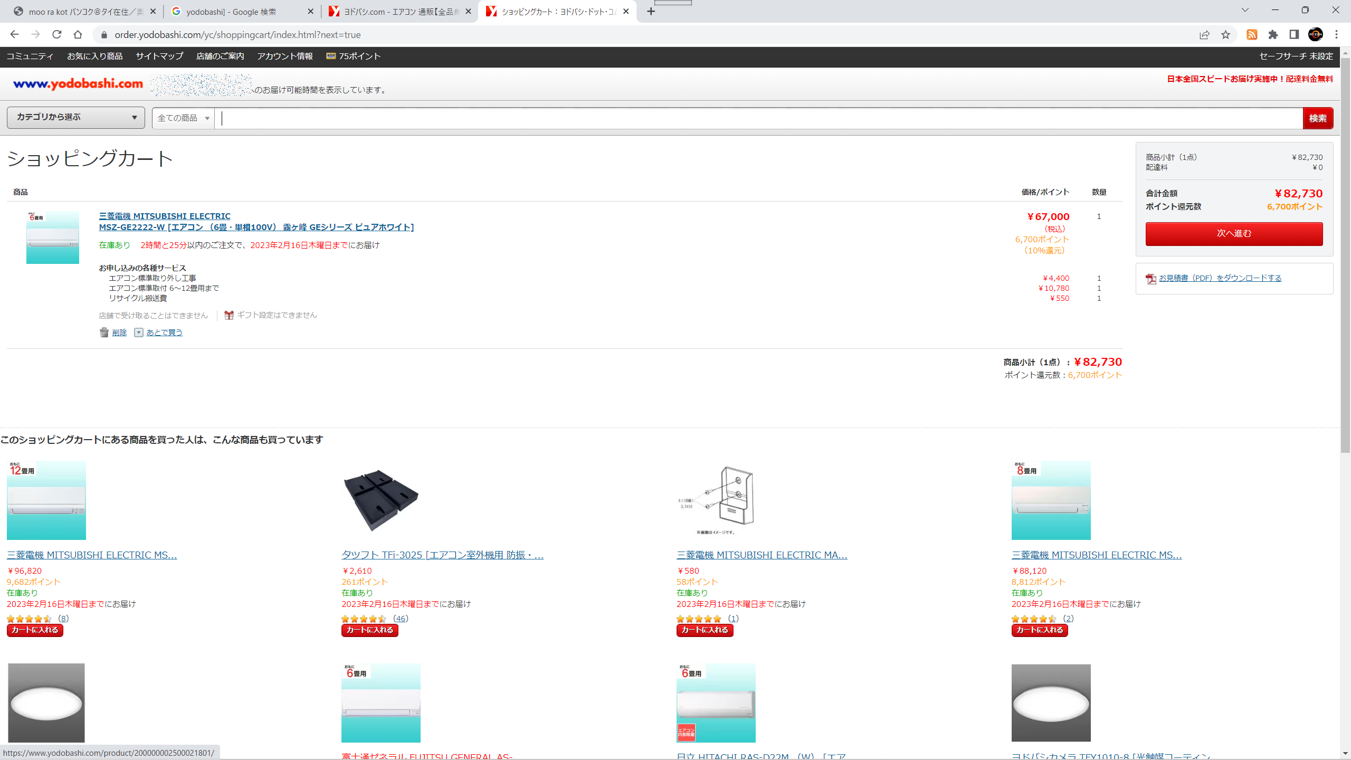Expand the カテゴリから選ぶ dropdown
The image size is (1351, 760).
point(76,117)
